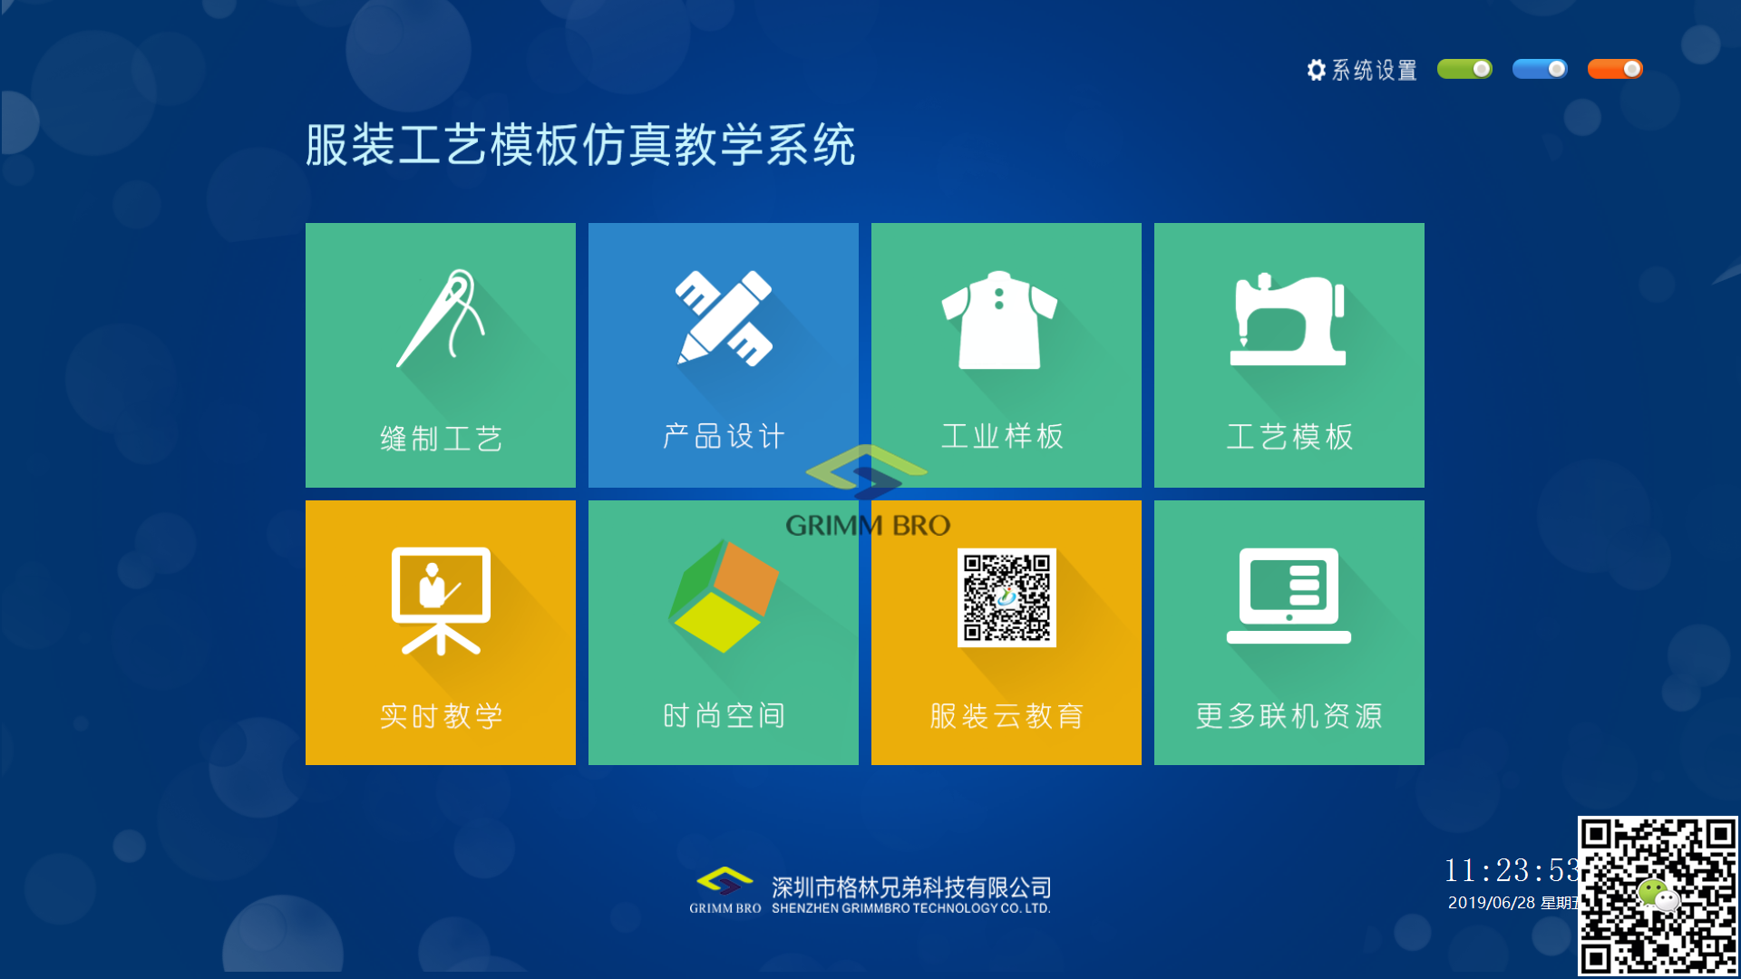Open 实时教学 (Real-time Teaching) module
Viewport: 1741px width, 979px height.
tap(440, 634)
